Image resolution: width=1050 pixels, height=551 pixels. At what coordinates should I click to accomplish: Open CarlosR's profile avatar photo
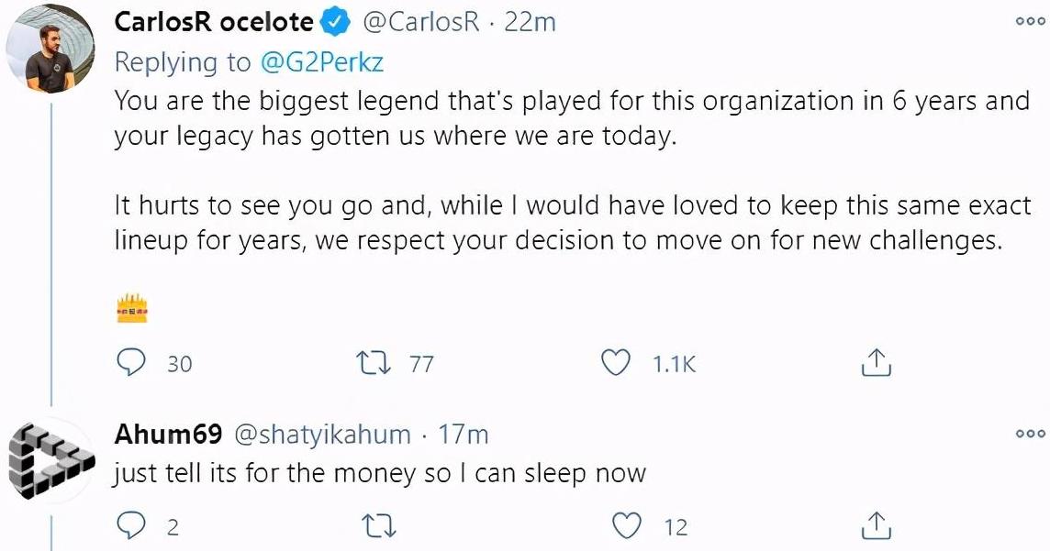50,51
